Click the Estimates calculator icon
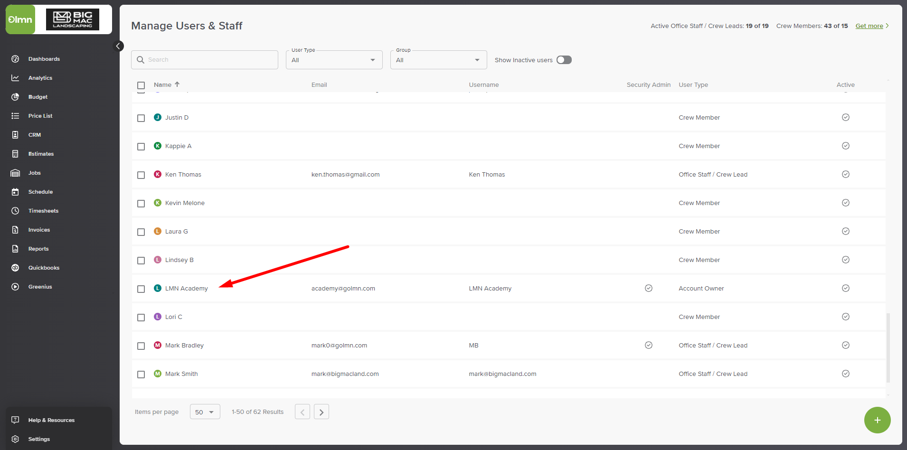Screen dimensions: 907x450 point(15,154)
